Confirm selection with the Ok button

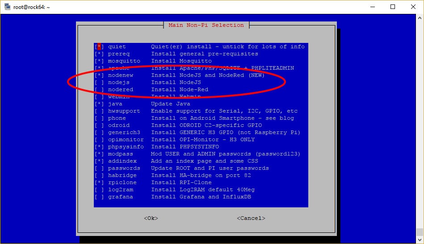(x=151, y=218)
